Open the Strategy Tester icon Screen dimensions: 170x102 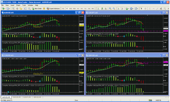click(29, 8)
